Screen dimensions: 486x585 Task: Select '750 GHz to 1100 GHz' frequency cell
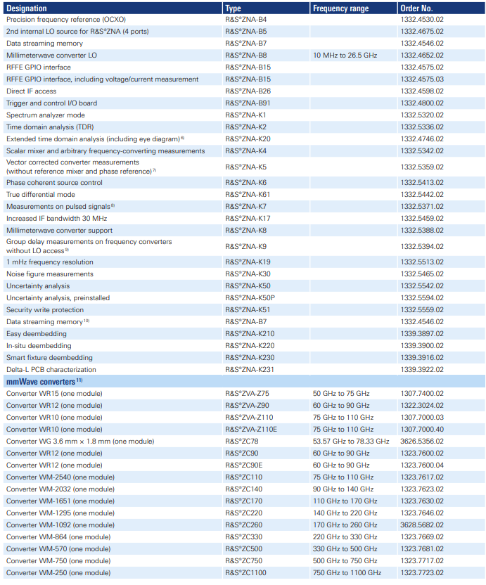tap(347, 572)
